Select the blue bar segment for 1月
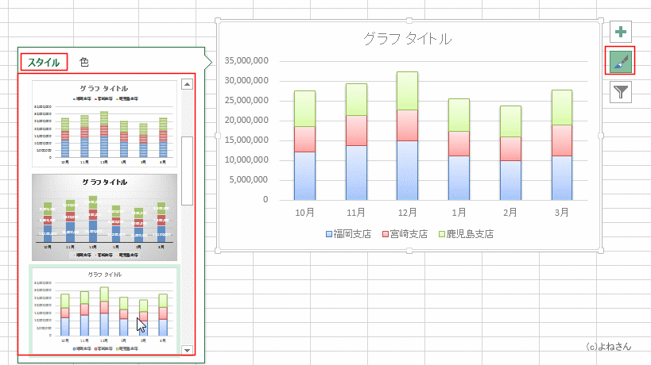The image size is (651, 365). [x=459, y=179]
